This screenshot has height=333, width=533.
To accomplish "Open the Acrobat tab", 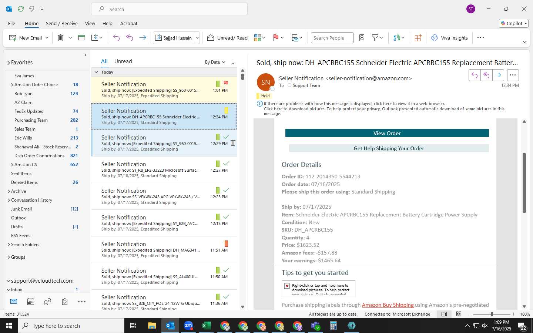I will point(129,23).
